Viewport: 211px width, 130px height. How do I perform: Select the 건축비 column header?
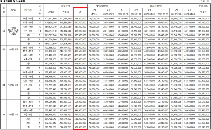pos(66,12)
